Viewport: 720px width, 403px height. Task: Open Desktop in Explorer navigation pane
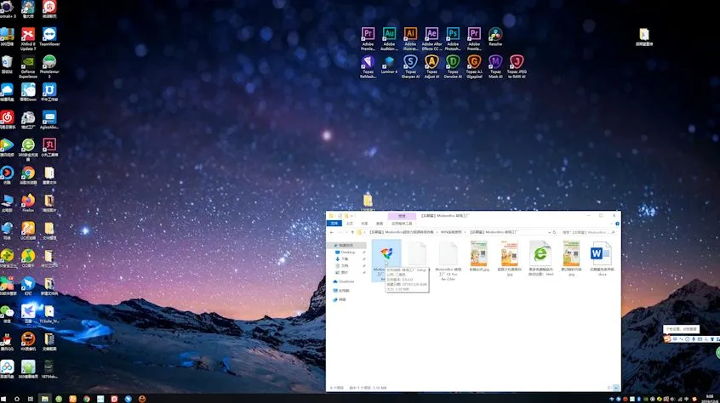(x=347, y=253)
